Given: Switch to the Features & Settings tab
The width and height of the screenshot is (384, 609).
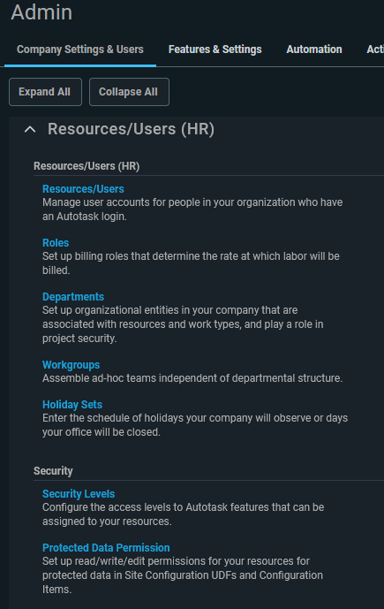Looking at the screenshot, I should click(215, 49).
